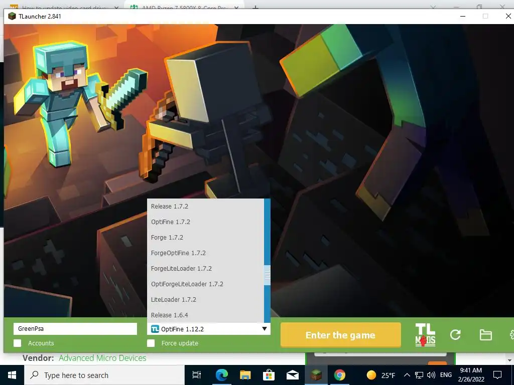Screen dimensions: 514x385
Task: Choose OptiFine 1.7.2 version
Action: (205, 222)
